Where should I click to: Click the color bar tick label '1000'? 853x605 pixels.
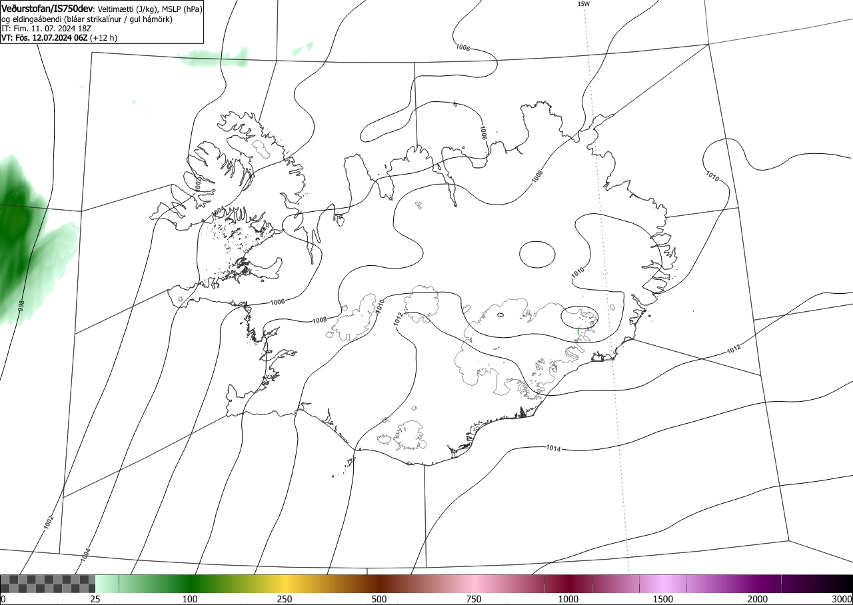tap(568, 599)
